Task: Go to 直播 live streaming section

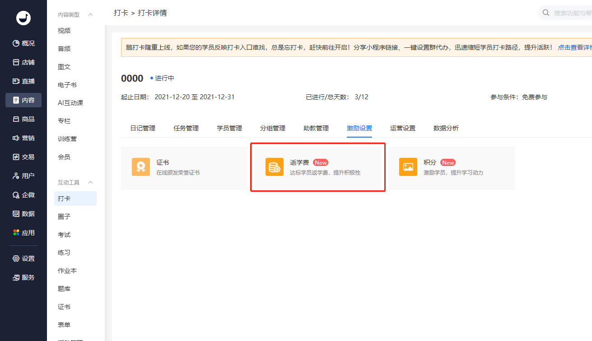Action: [x=23, y=81]
